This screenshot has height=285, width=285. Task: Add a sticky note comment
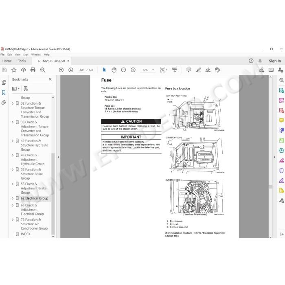[189, 70]
